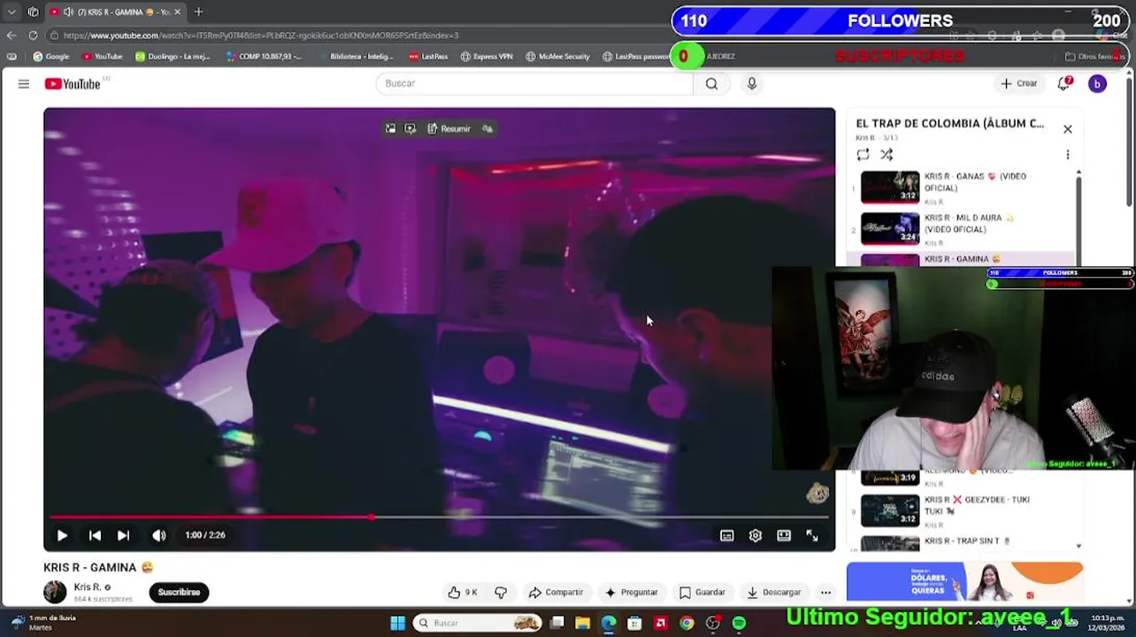This screenshot has width=1136, height=637.
Task: Open File Explorer from taskbar
Action: click(582, 623)
